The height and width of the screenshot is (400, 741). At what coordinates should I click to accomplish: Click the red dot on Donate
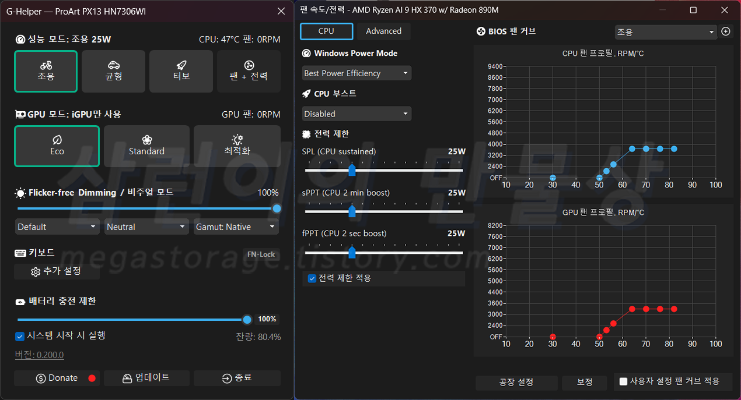[92, 378]
